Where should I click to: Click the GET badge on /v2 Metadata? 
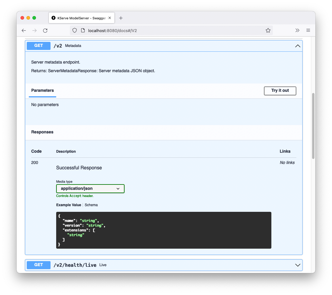pyautogui.click(x=38, y=46)
